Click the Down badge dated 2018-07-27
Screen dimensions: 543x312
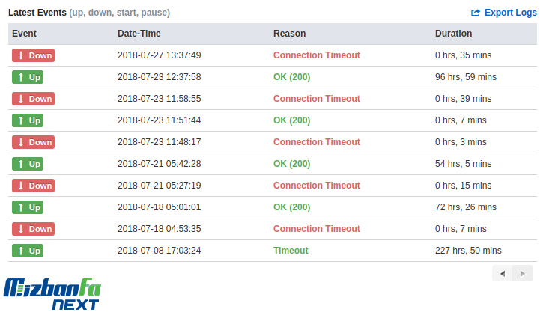coord(33,55)
